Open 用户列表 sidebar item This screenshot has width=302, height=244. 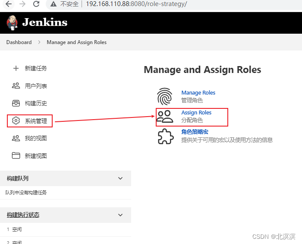[x=36, y=86]
